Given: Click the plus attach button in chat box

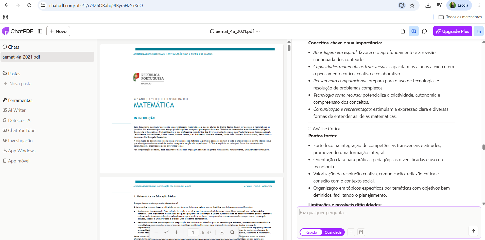Looking at the screenshot, I should click(x=351, y=232).
